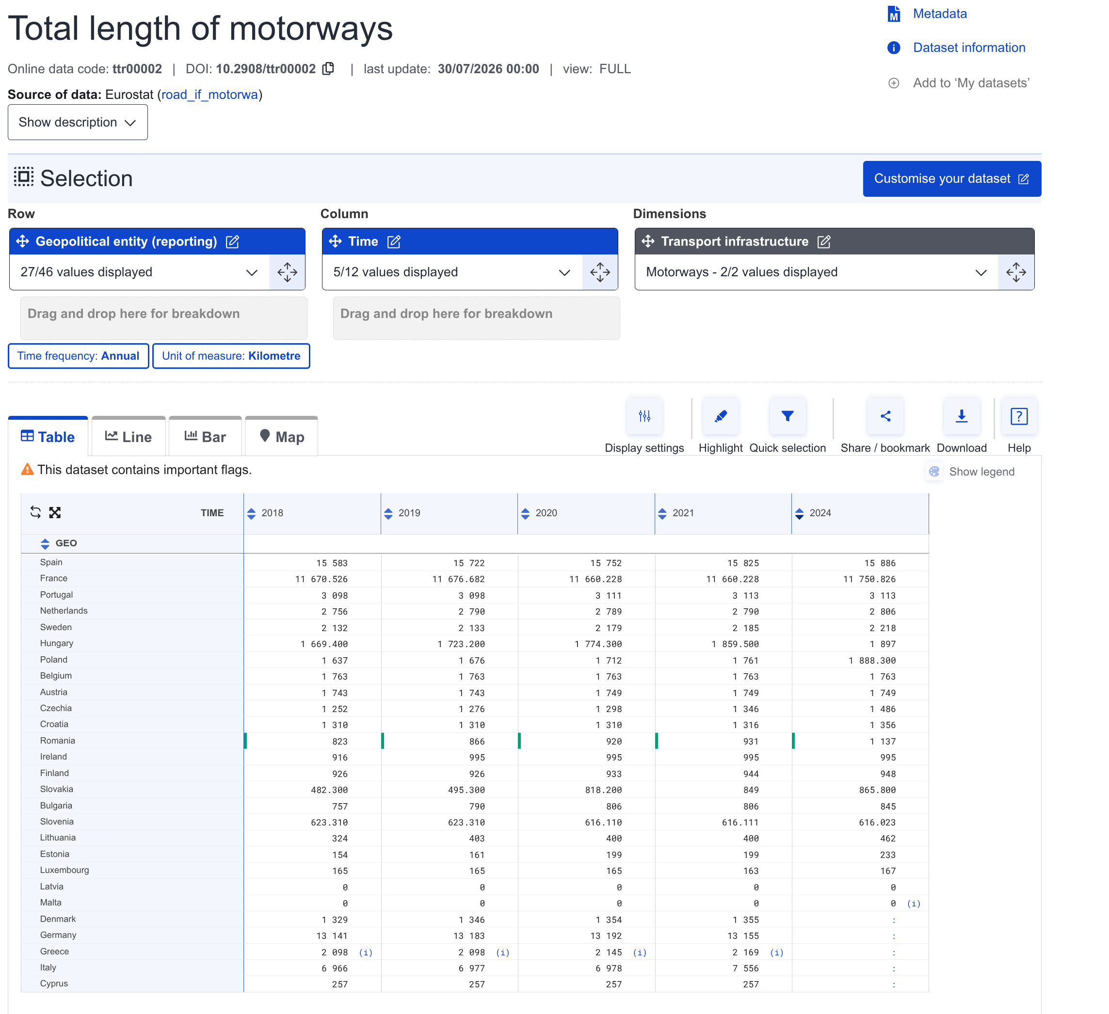1109x1014 pixels.
Task: Click Customise your dataset button
Action: pyautogui.click(x=951, y=179)
